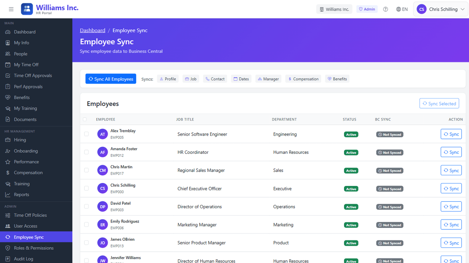Click the Benefits heart icon in sidebar
This screenshot has width=469, height=263.
pos(8,98)
